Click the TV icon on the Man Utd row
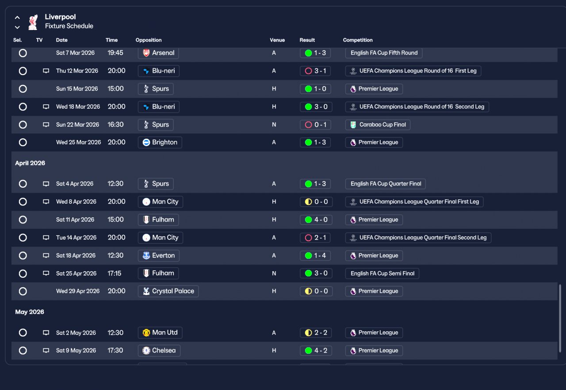This screenshot has height=390, width=566. (x=46, y=333)
